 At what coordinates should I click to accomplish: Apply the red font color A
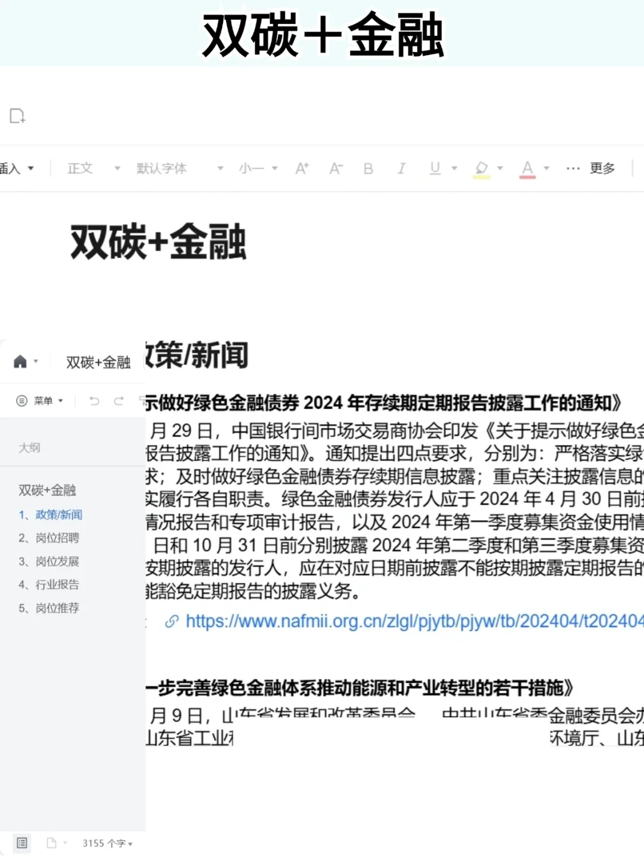(527, 169)
